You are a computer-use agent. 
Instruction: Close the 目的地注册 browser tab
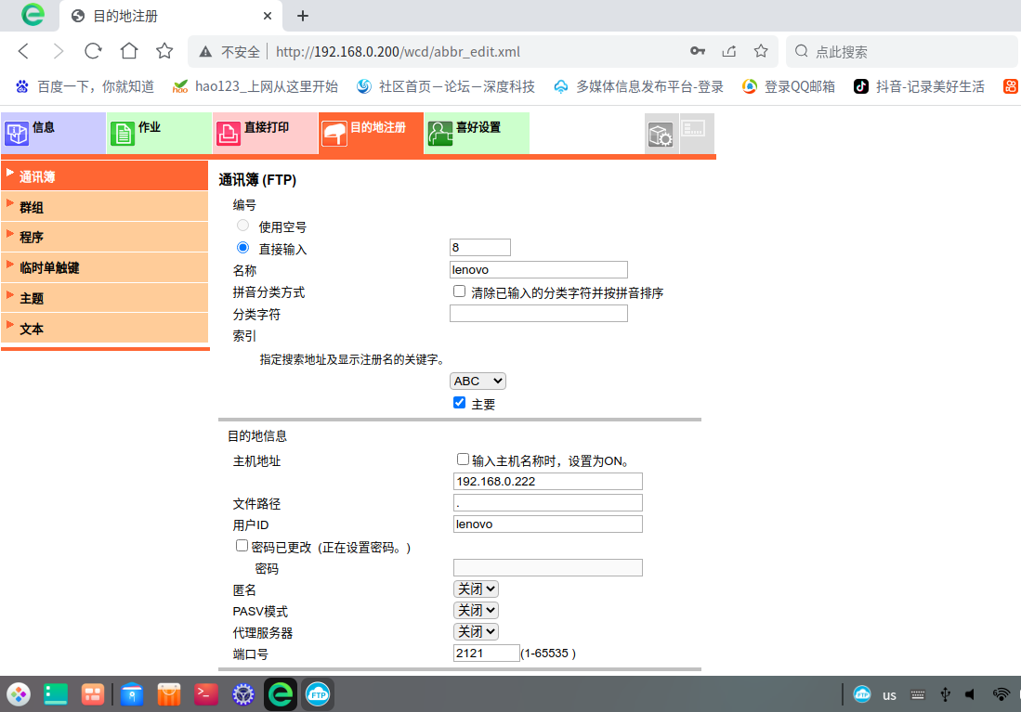point(267,16)
